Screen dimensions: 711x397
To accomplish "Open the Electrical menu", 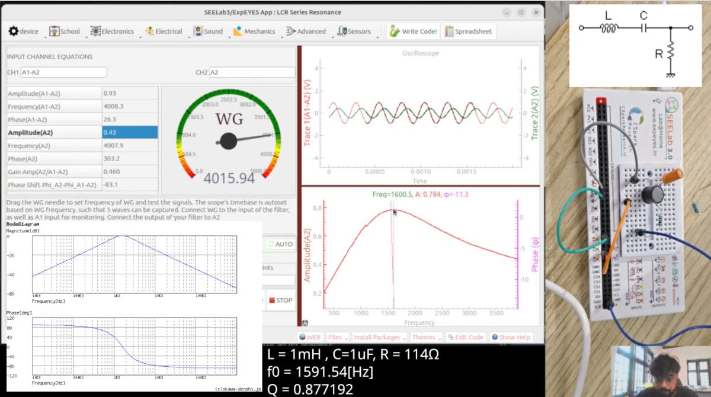I will pos(164,31).
